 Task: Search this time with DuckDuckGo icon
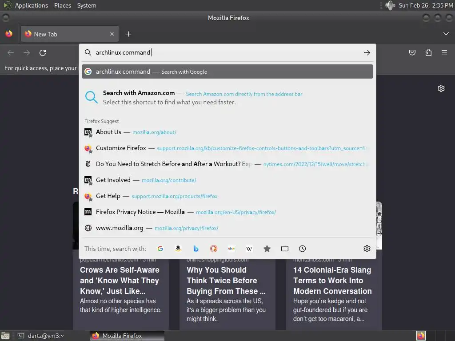pyautogui.click(x=214, y=249)
